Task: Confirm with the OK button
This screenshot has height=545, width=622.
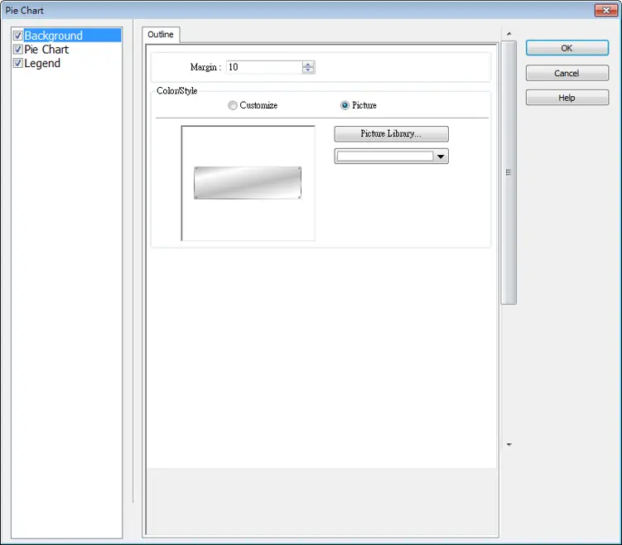Action: pyautogui.click(x=567, y=48)
